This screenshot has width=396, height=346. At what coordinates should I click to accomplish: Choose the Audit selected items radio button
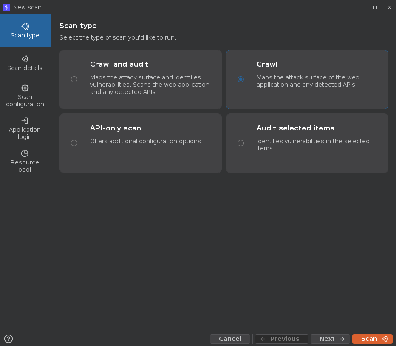pyautogui.click(x=241, y=143)
